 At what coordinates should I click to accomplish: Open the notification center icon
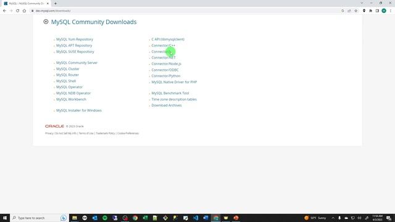(389, 218)
